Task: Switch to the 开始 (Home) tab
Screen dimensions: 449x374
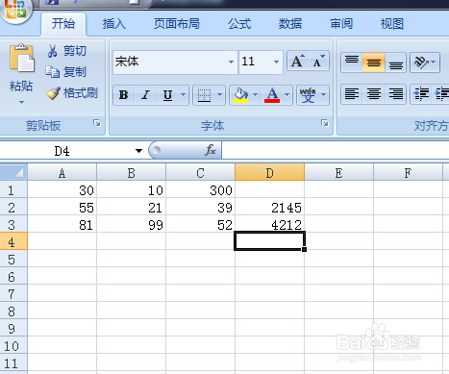Action: [x=63, y=24]
